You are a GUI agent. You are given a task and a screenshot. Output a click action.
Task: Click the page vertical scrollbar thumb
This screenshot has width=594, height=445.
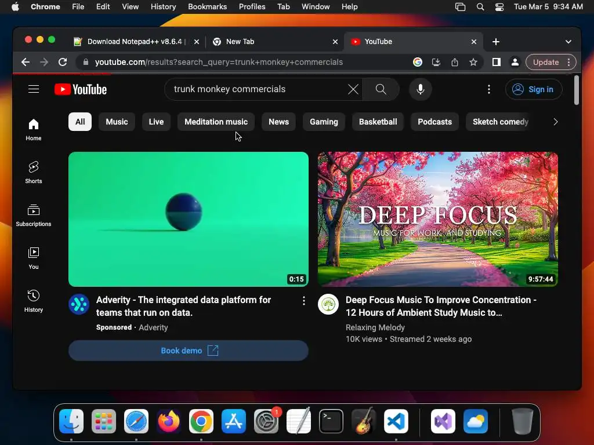pyautogui.click(x=576, y=90)
